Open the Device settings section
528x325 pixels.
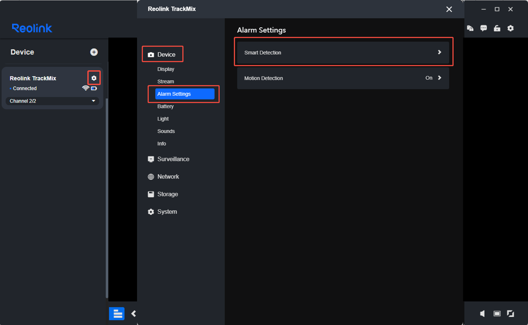(162, 55)
